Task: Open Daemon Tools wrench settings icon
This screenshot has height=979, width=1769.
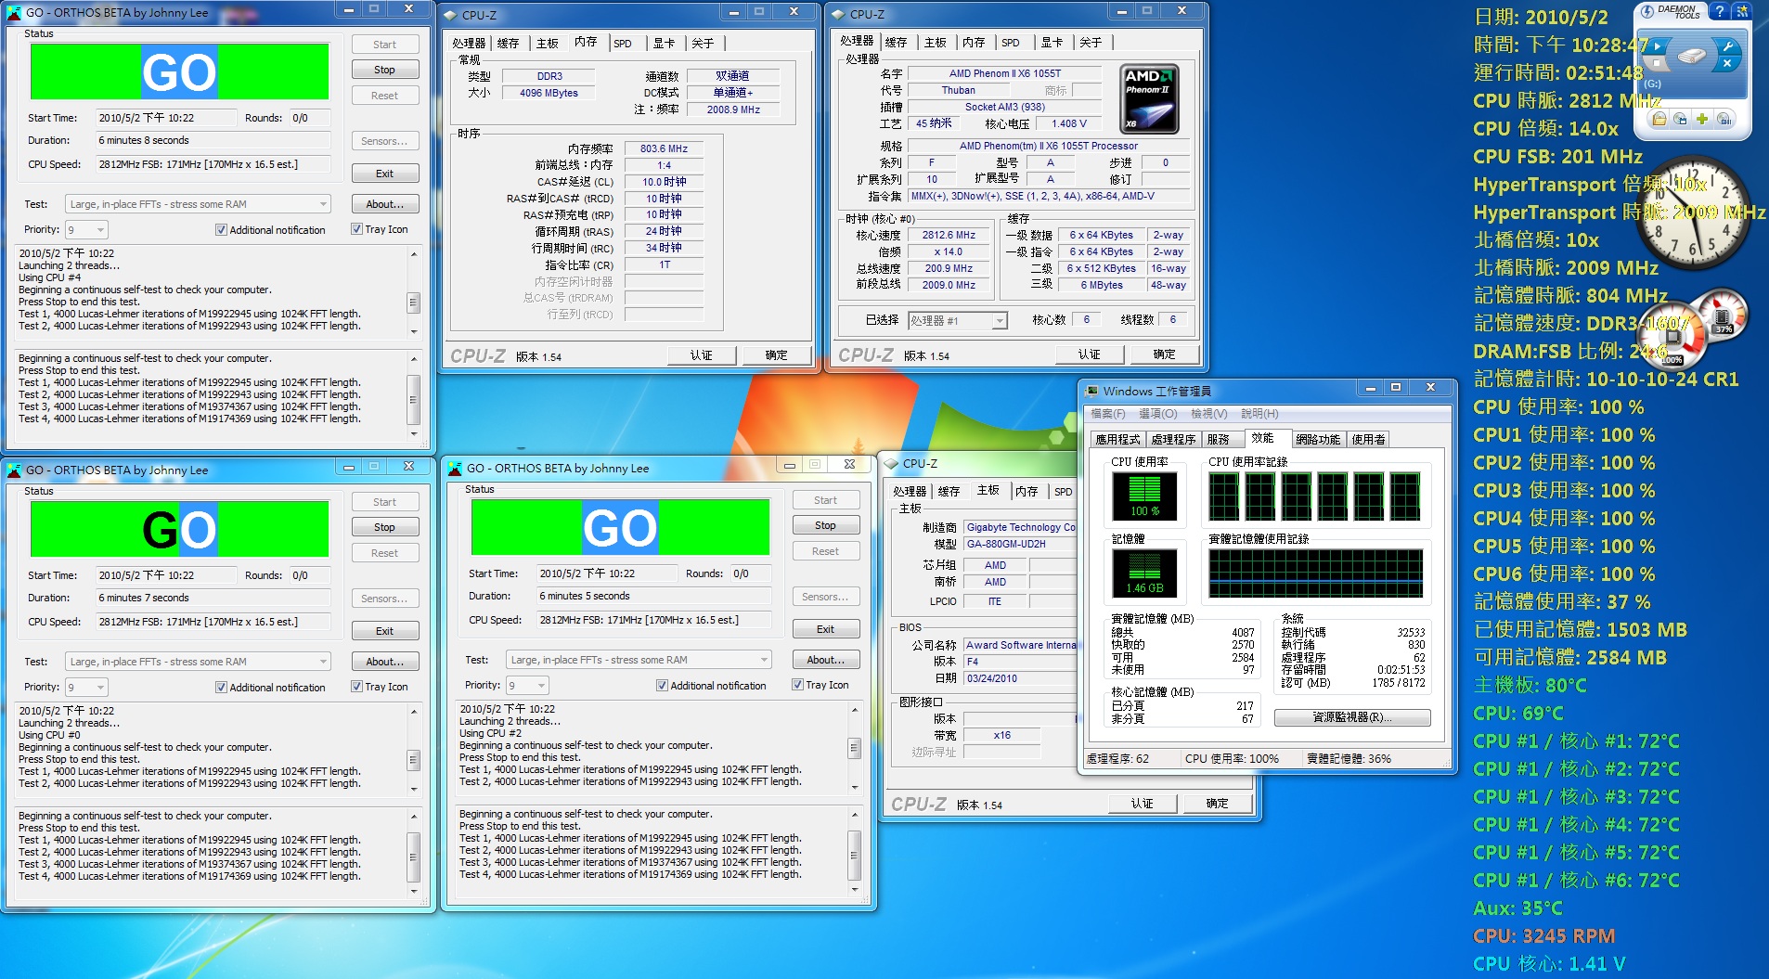Action: click(1727, 45)
